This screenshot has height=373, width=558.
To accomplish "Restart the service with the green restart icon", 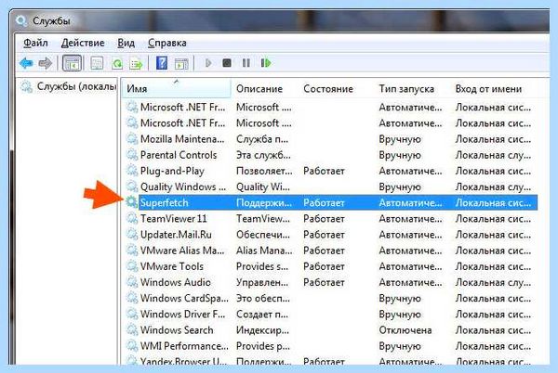I will 266,63.
